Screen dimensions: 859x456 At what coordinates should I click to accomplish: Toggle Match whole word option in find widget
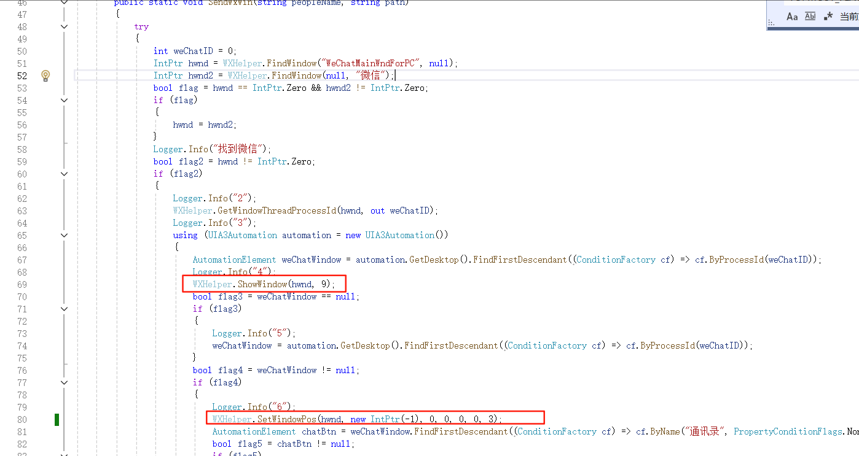(x=810, y=17)
